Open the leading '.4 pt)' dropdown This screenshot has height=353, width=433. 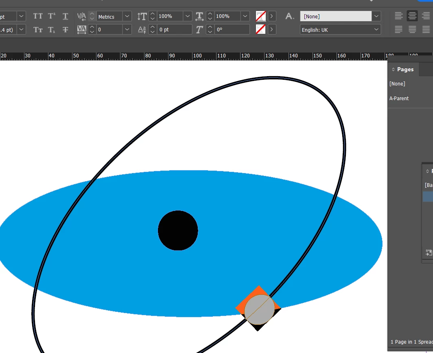(x=21, y=29)
